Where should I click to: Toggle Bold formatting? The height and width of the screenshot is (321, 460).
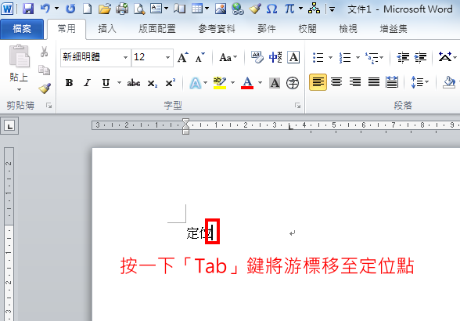tap(69, 83)
